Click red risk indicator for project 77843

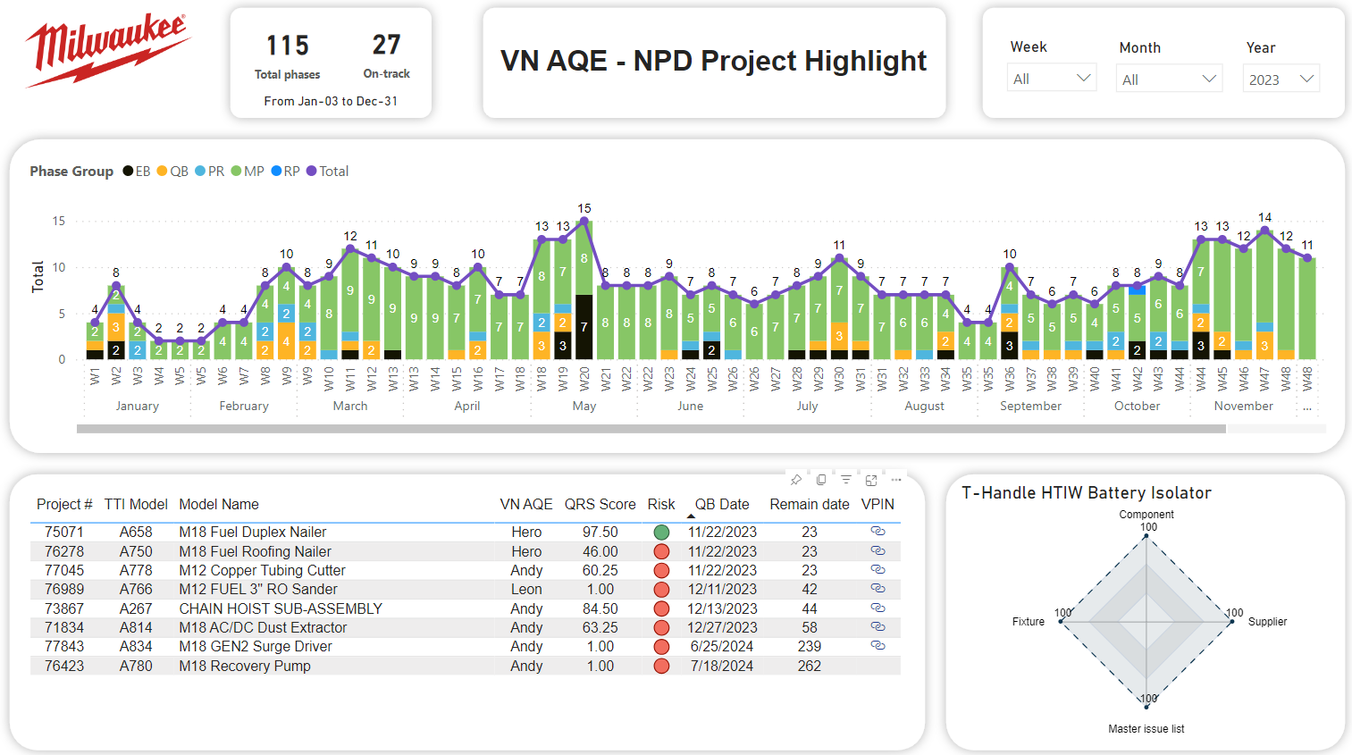coord(661,647)
